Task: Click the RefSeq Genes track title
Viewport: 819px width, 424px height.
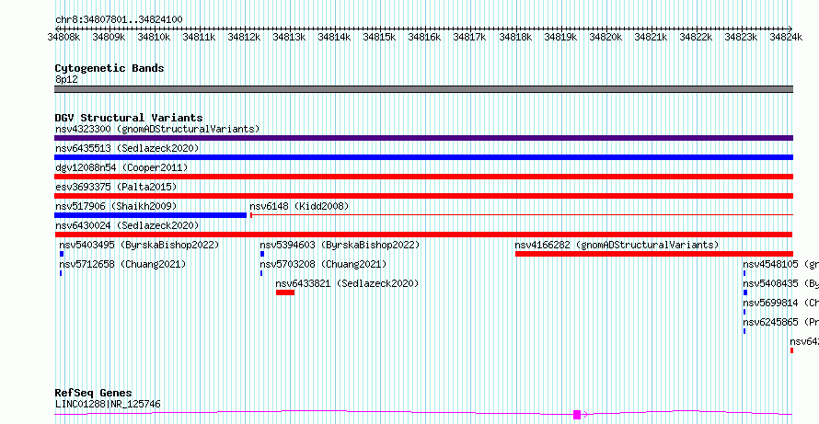Action: click(x=93, y=394)
